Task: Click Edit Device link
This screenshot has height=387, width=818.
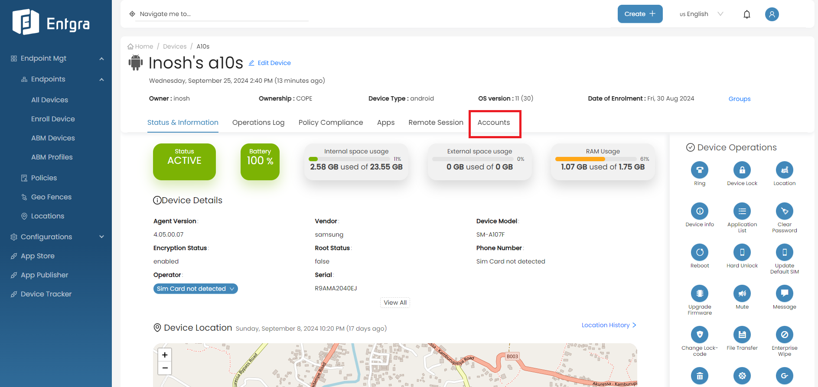Action: coord(270,63)
